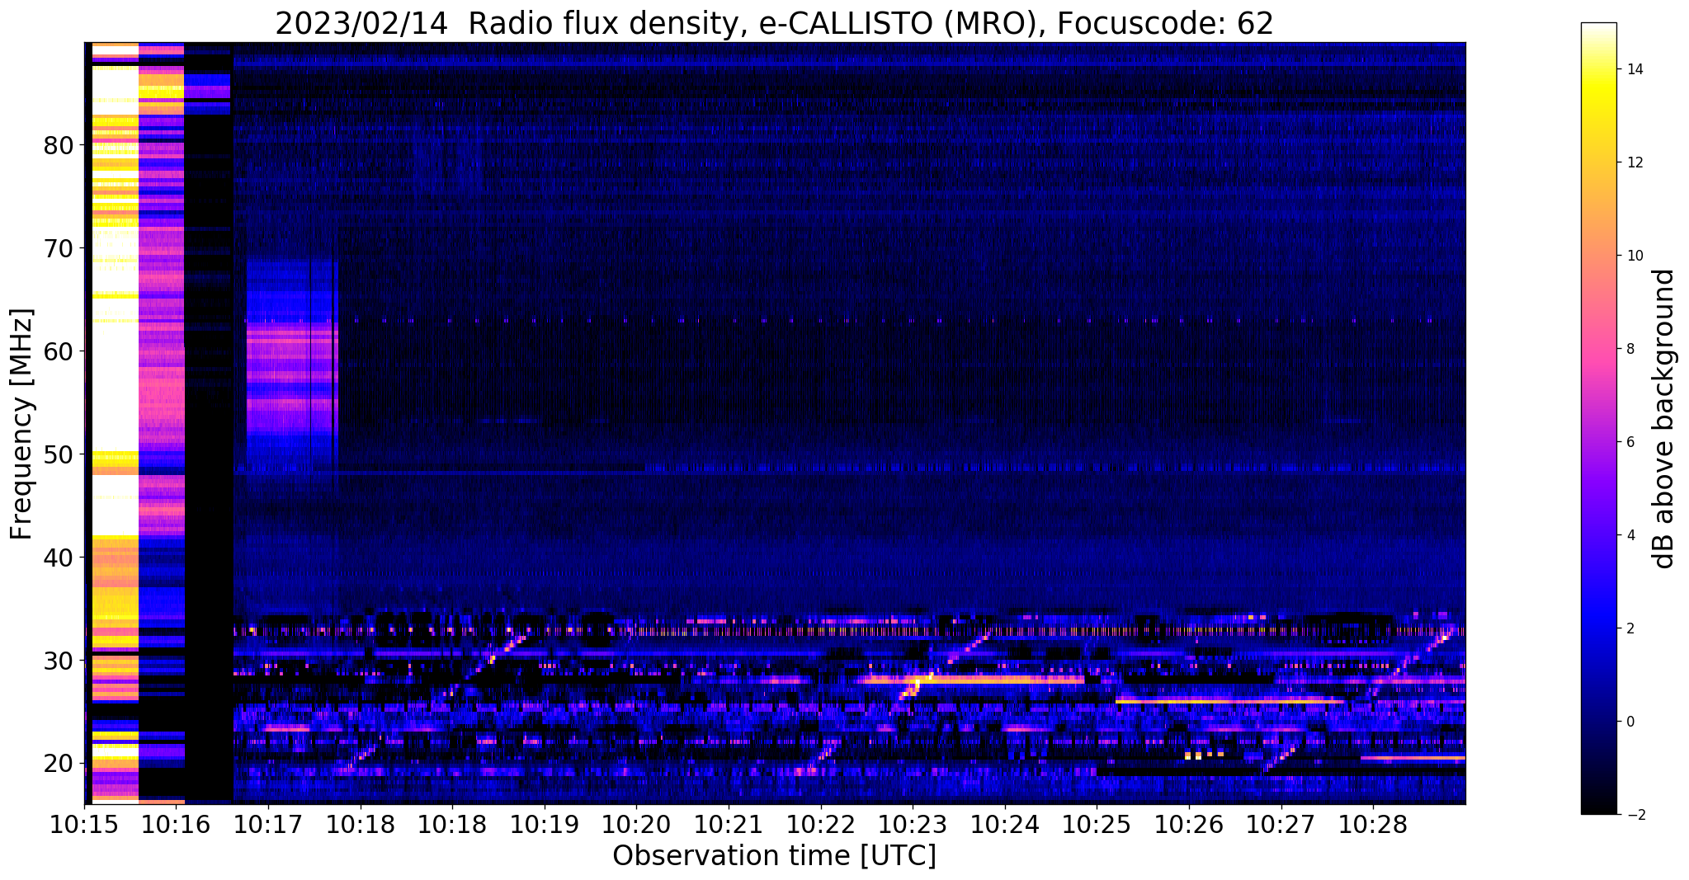This screenshot has height=880, width=1689.
Task: Click the 10:19 time tick label
Action: pyautogui.click(x=544, y=825)
